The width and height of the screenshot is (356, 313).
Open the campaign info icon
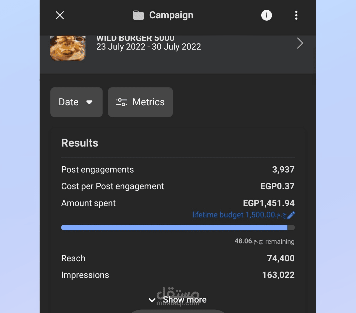[266, 15]
